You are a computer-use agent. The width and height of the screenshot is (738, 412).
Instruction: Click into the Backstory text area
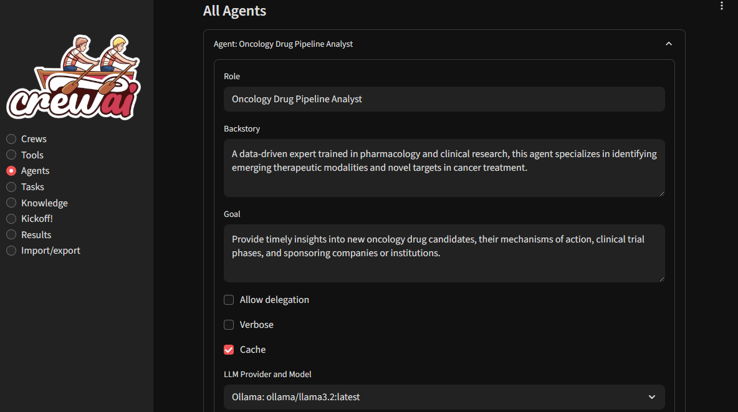point(444,168)
